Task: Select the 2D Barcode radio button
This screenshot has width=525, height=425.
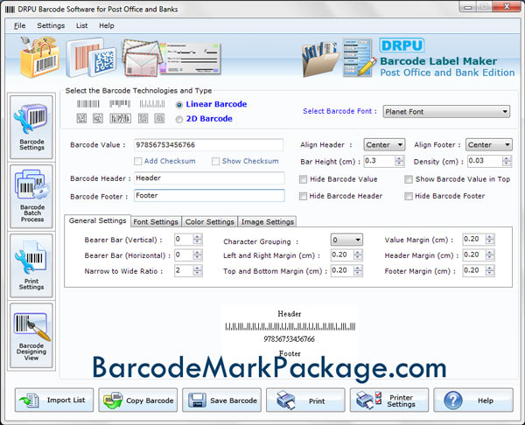Action: (179, 119)
